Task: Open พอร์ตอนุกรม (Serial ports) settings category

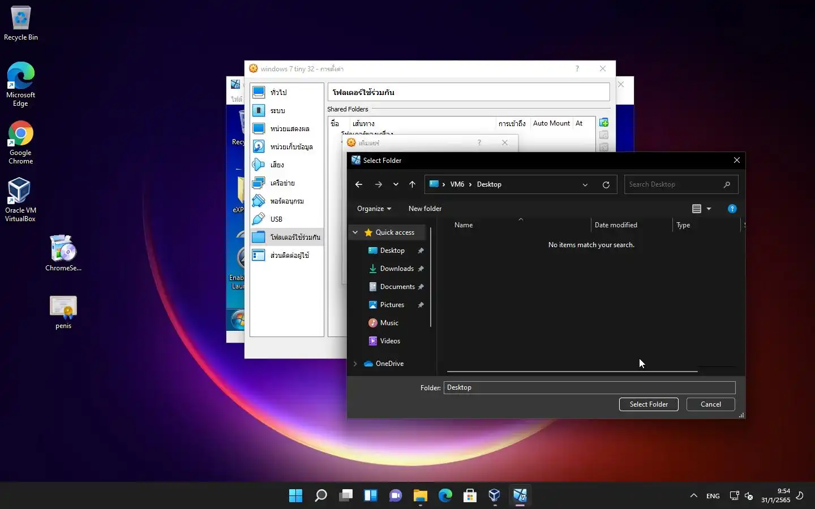Action: click(x=286, y=201)
